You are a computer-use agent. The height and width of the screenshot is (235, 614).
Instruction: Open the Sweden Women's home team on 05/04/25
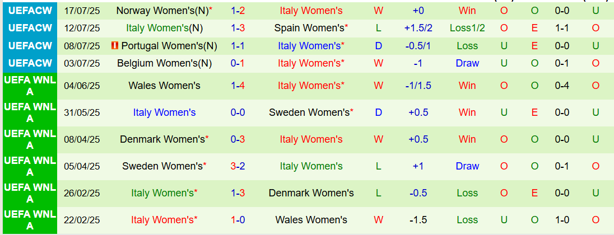(x=162, y=166)
